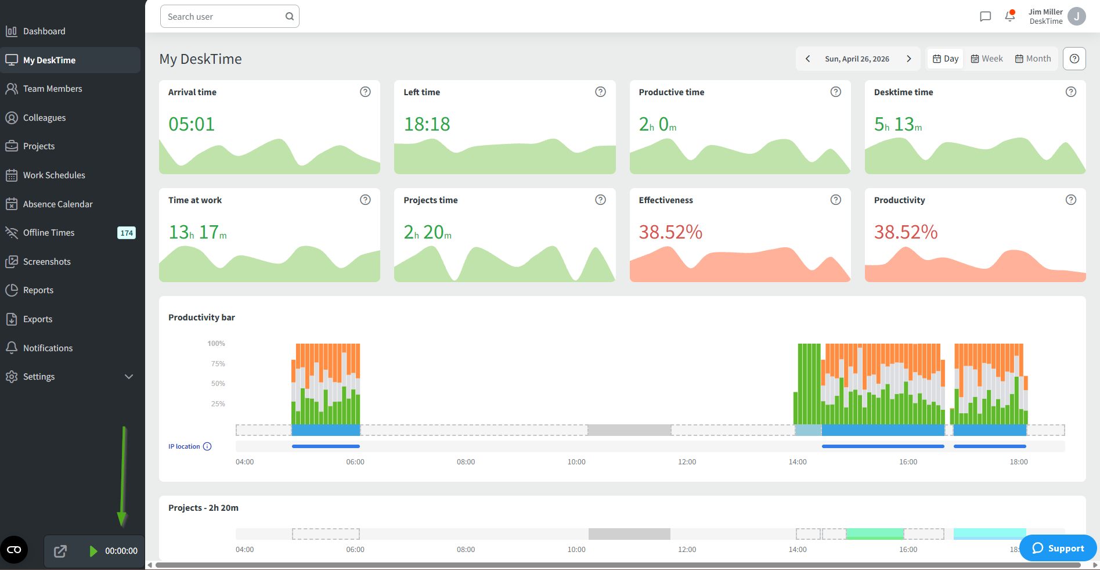Viewport: 1100px width, 570px height.
Task: Show info for Arrival time card
Action: [x=365, y=92]
